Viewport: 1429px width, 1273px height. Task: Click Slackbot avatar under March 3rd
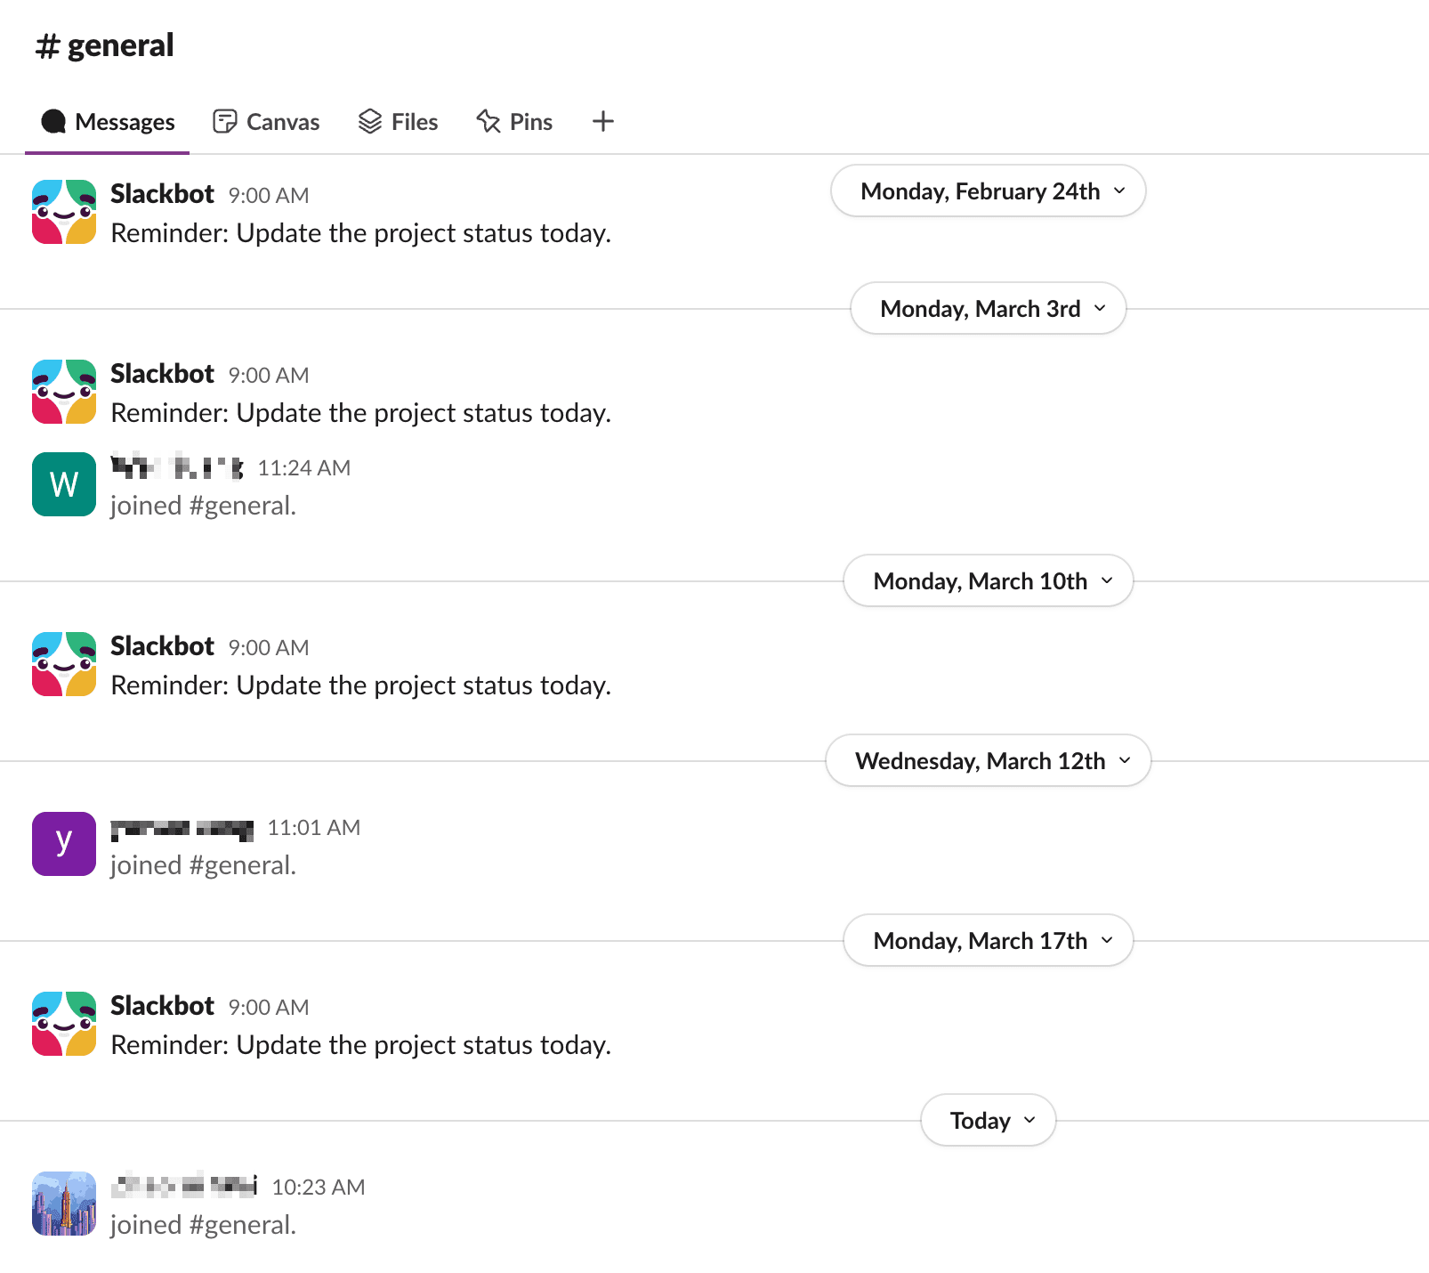tap(64, 392)
